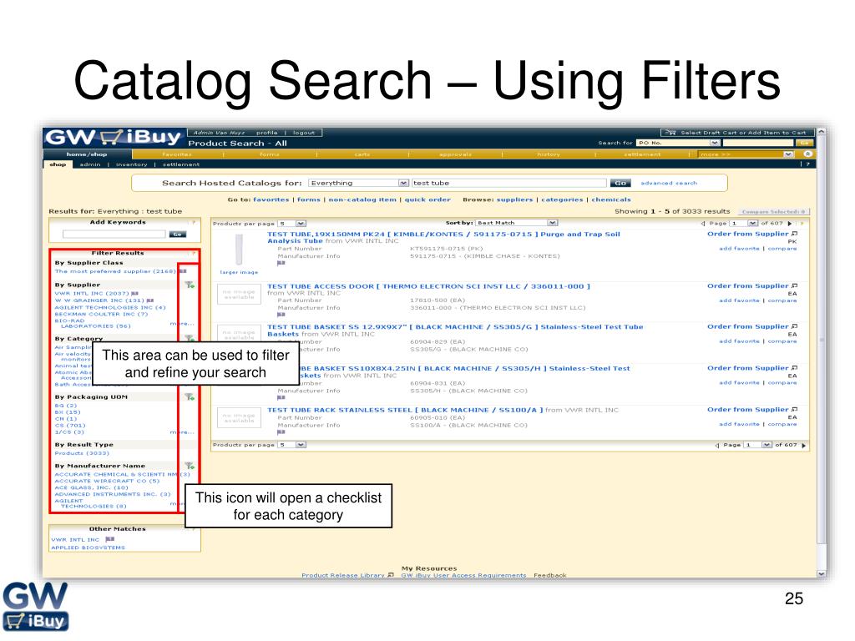Image resolution: width=855 pixels, height=641 pixels.
Task: Filter by ACE GLASS, INC. (10)
Action: [x=91, y=487]
